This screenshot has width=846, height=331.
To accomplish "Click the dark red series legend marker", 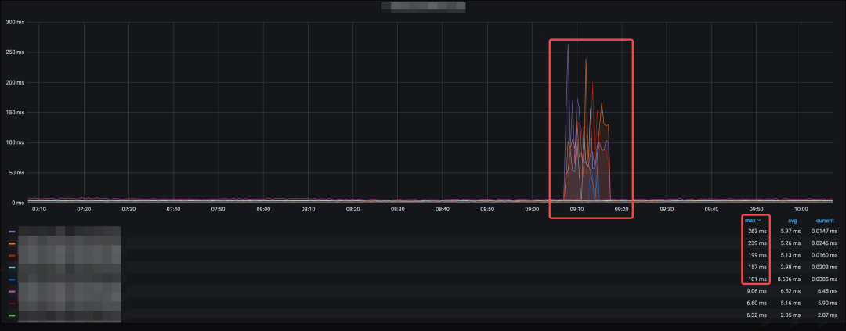I will [x=12, y=303].
